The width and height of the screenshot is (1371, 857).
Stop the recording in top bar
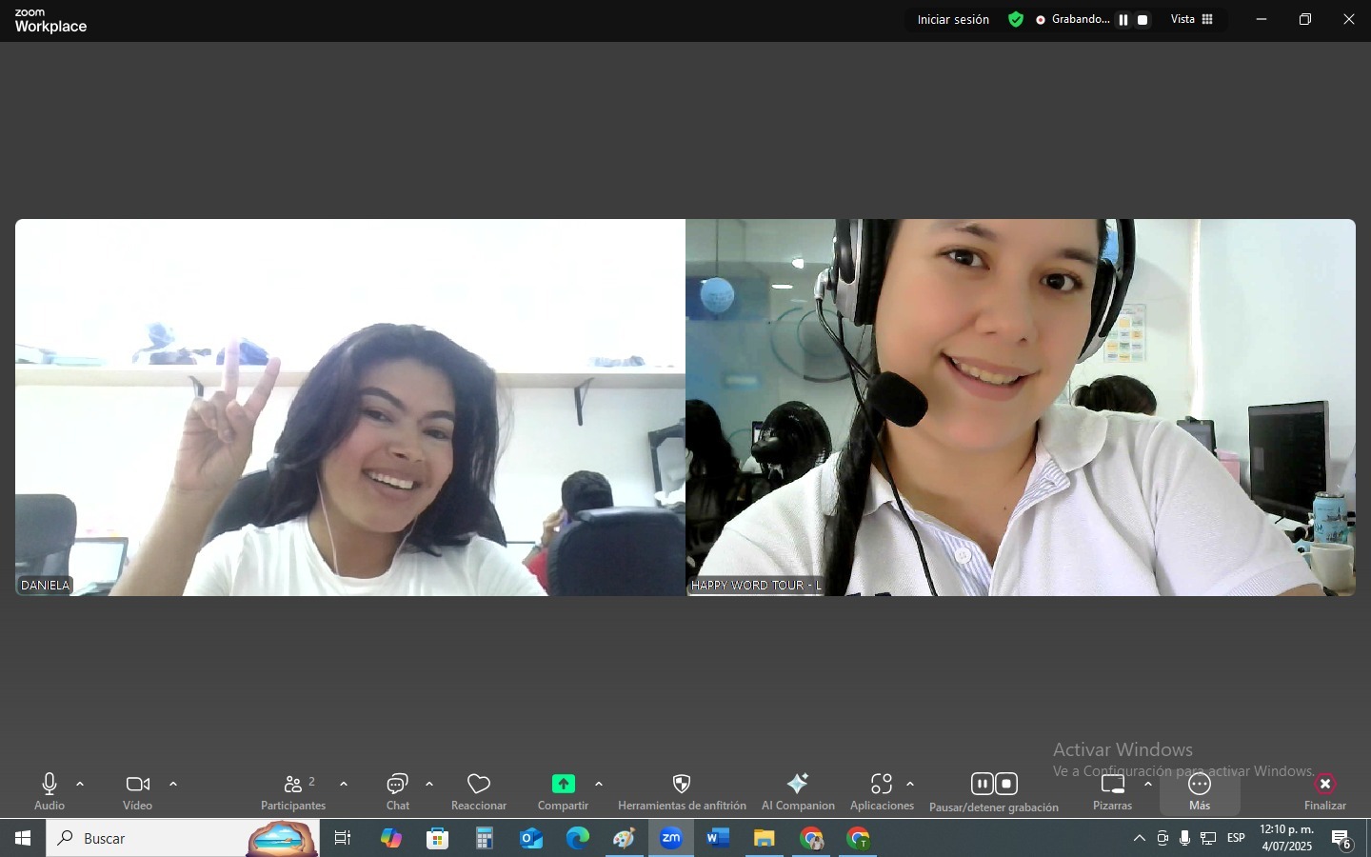[x=1143, y=20]
